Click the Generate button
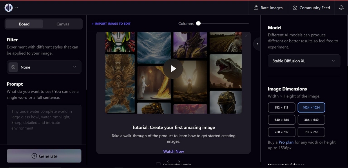Viewport: 348px width, 168px height. [x=44, y=156]
